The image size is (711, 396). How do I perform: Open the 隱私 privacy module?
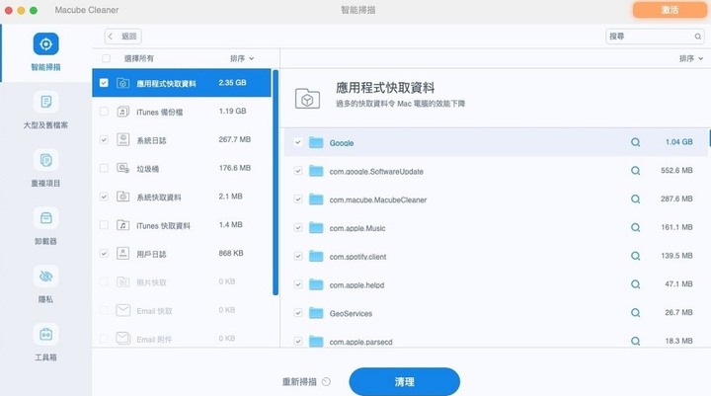(45, 284)
